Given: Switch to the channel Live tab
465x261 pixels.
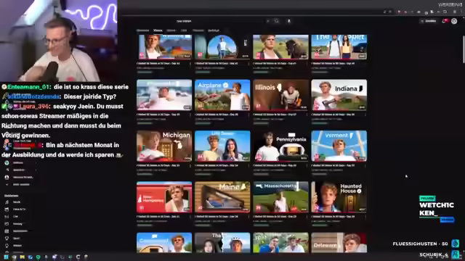Looking at the screenshot, I should [184, 30].
